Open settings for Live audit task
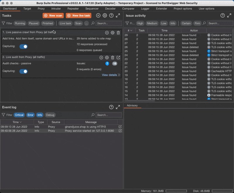 tap(107, 58)
